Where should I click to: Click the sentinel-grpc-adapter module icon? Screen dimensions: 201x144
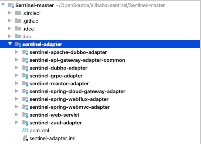coord(25,76)
